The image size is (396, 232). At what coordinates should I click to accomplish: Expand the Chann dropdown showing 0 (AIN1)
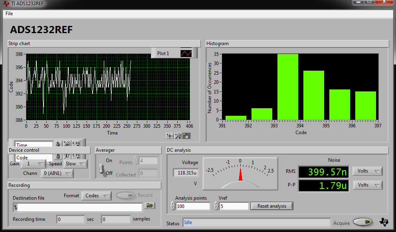point(58,173)
